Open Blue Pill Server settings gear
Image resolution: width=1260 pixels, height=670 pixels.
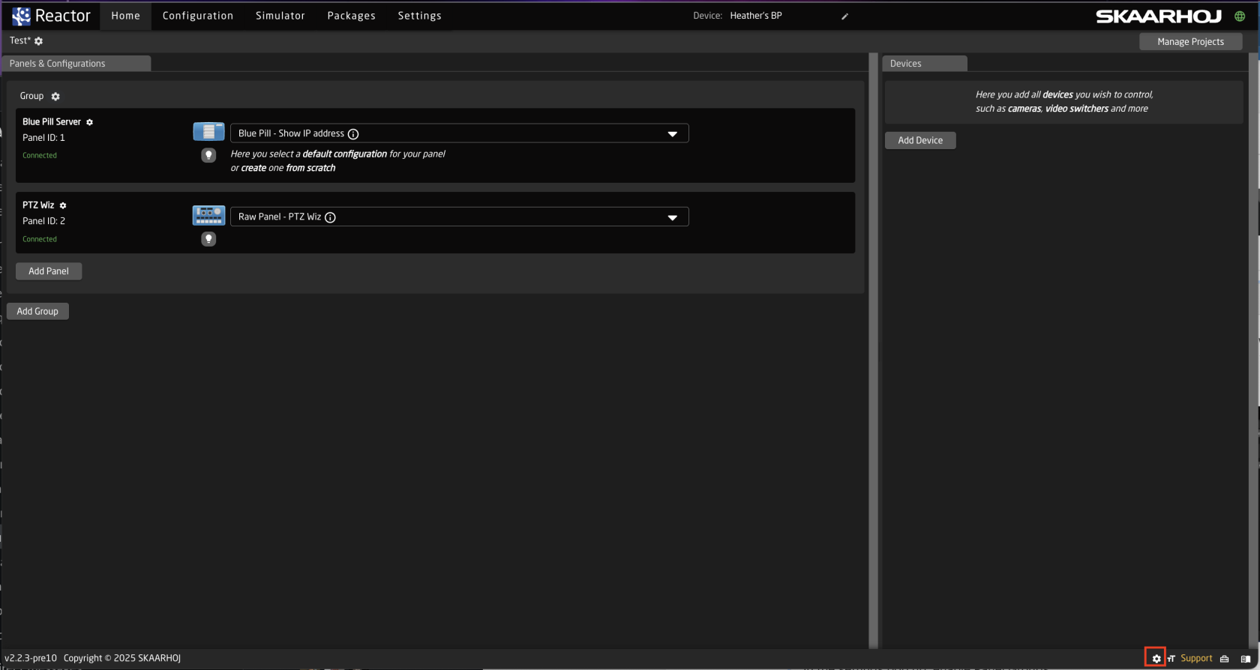(89, 122)
